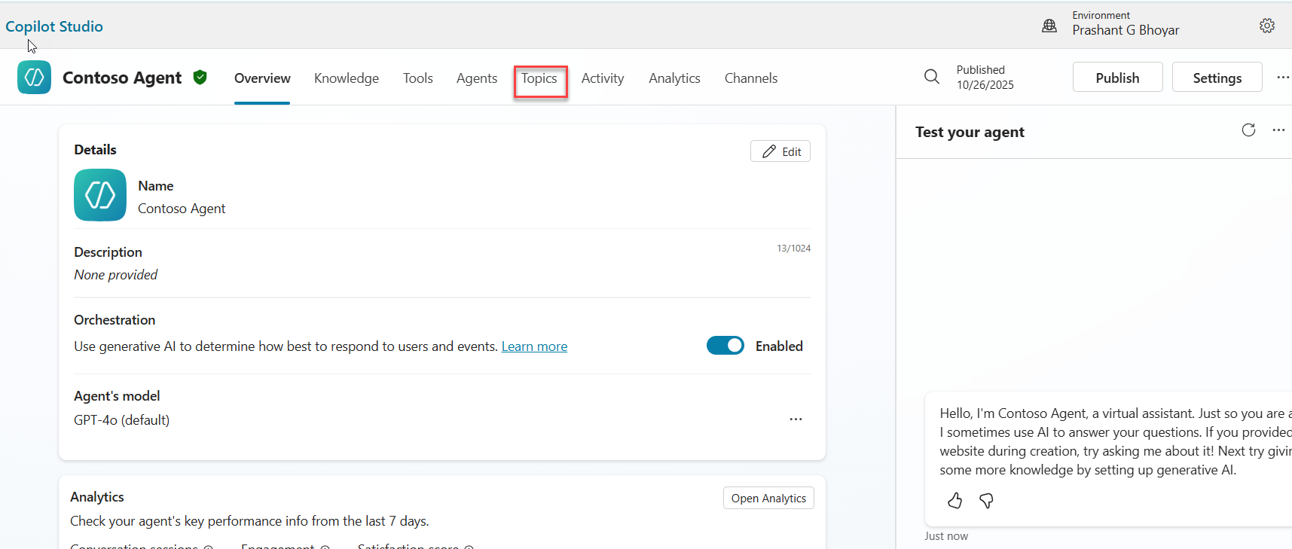Click the Published 10/26/2025 status text

[985, 78]
